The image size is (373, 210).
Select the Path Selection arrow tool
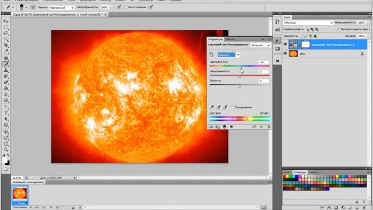pyautogui.click(x=6, y=119)
